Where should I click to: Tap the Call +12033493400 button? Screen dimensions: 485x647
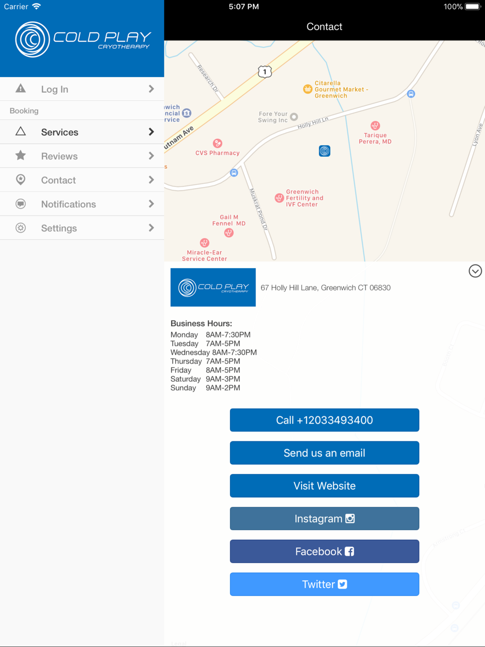(x=324, y=420)
